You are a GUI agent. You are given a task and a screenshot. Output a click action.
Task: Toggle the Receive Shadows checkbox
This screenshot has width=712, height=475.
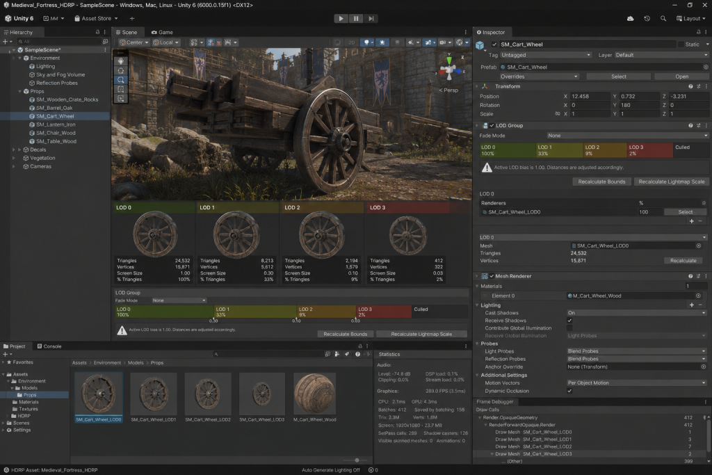pyautogui.click(x=569, y=321)
